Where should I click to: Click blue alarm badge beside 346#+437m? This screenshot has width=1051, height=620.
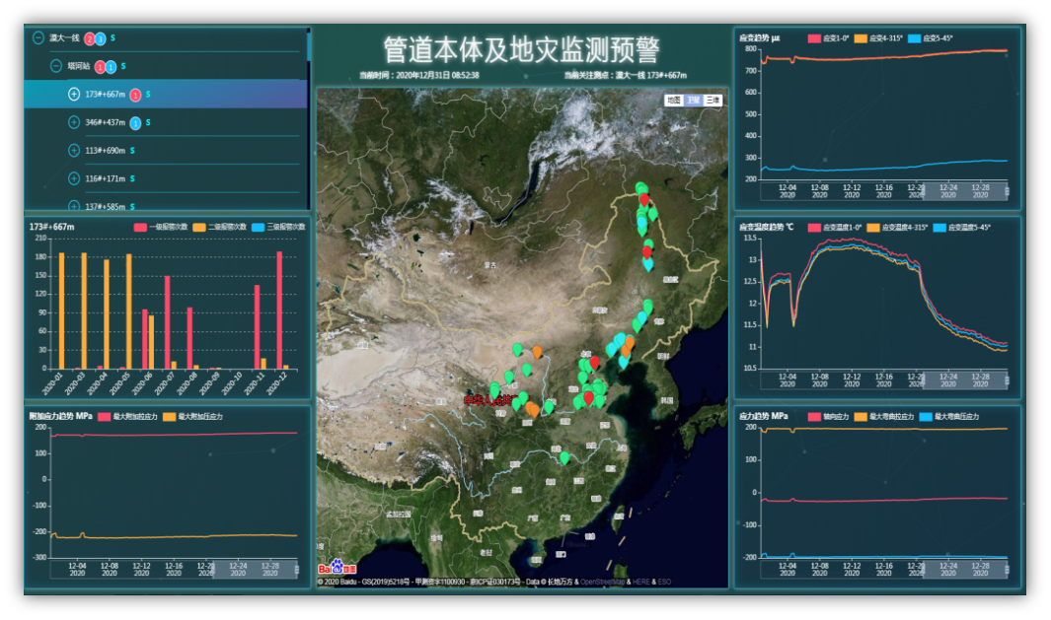pos(135,123)
